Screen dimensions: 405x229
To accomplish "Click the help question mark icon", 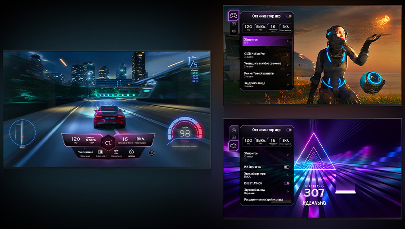I will coord(152,153).
